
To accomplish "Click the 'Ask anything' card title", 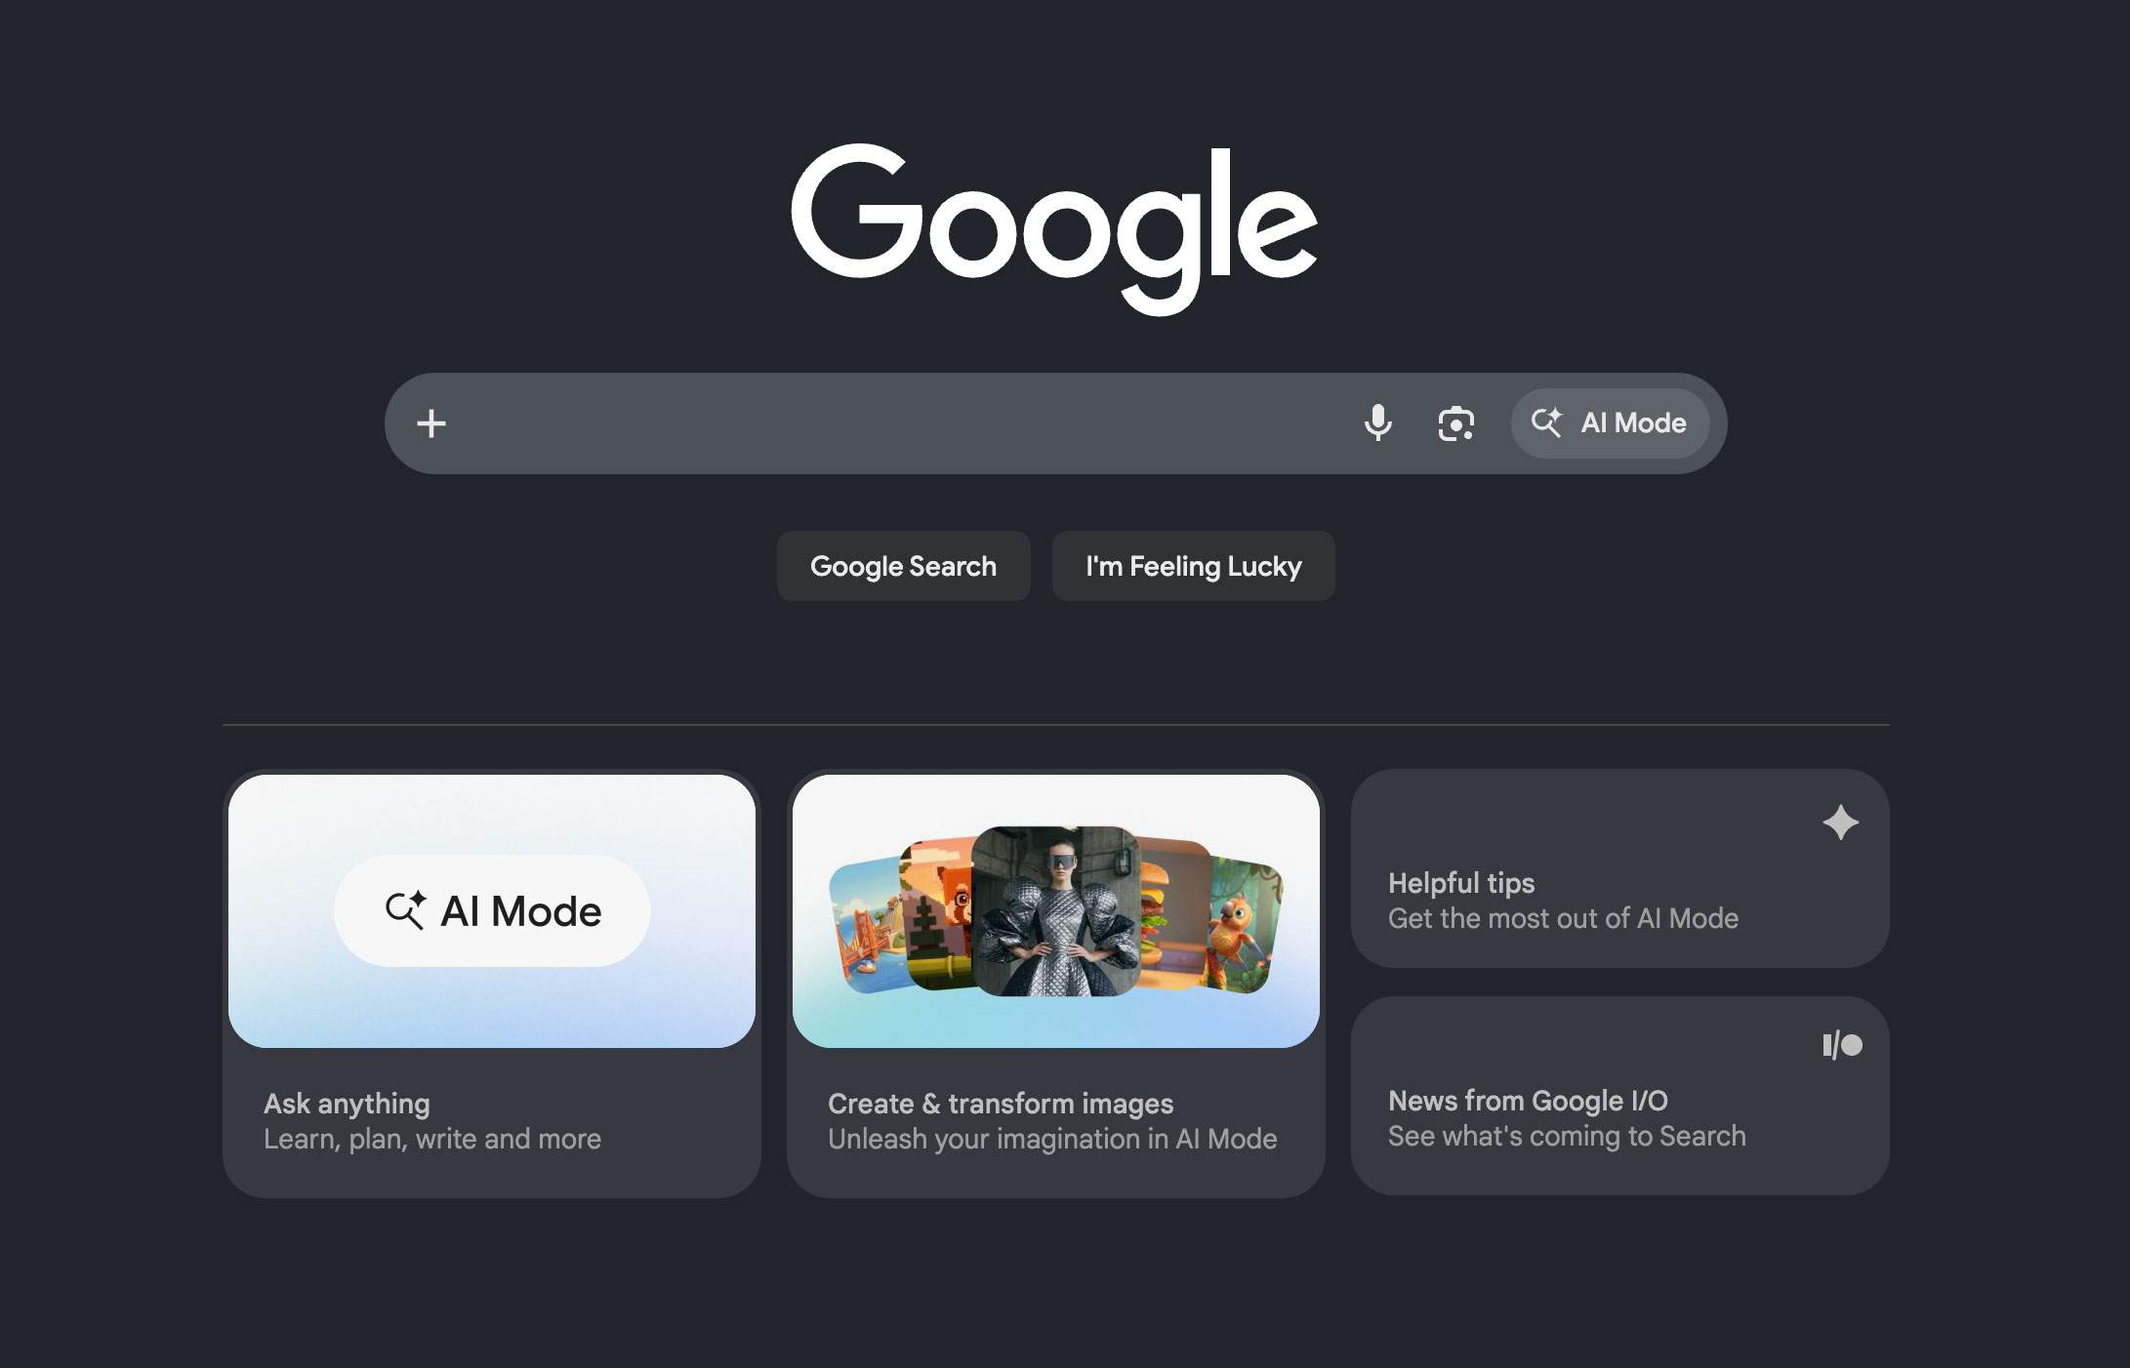I will (x=347, y=1104).
